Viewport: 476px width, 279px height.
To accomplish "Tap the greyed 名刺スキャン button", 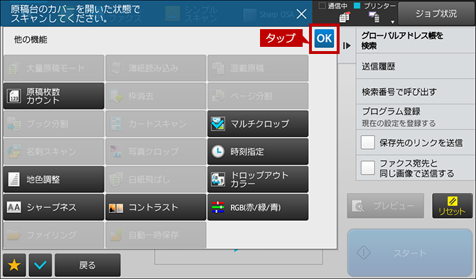I will [x=54, y=152].
